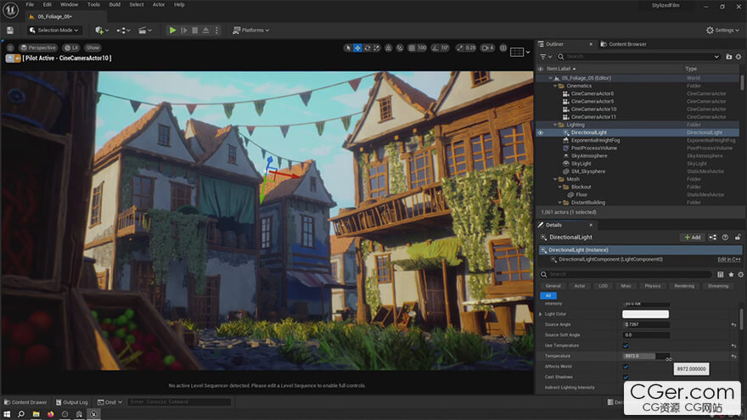Open the Actor menu
The width and height of the screenshot is (747, 420).
159,5
